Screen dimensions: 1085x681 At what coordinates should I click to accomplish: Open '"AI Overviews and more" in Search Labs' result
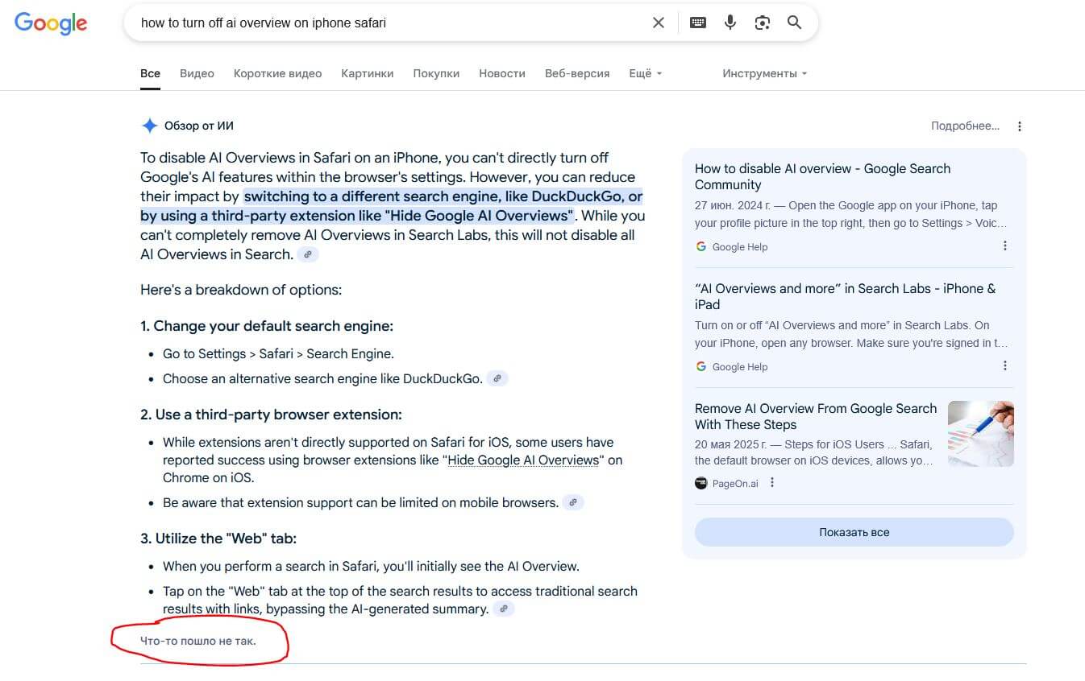pyautogui.click(x=845, y=296)
